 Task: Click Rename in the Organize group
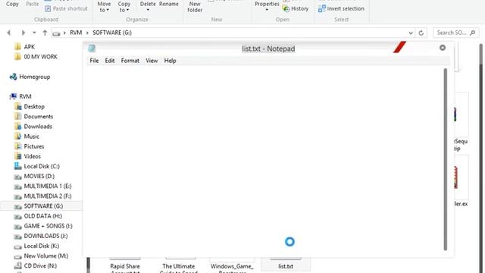[x=168, y=4]
